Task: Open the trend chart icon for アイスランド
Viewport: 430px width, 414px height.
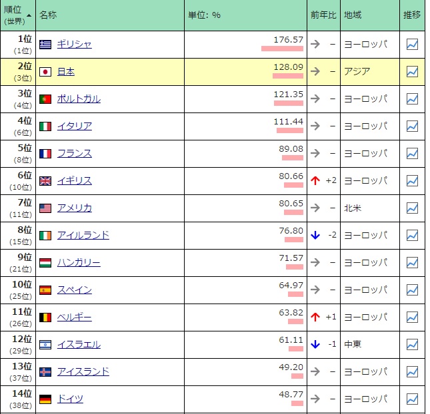Action: (x=412, y=372)
